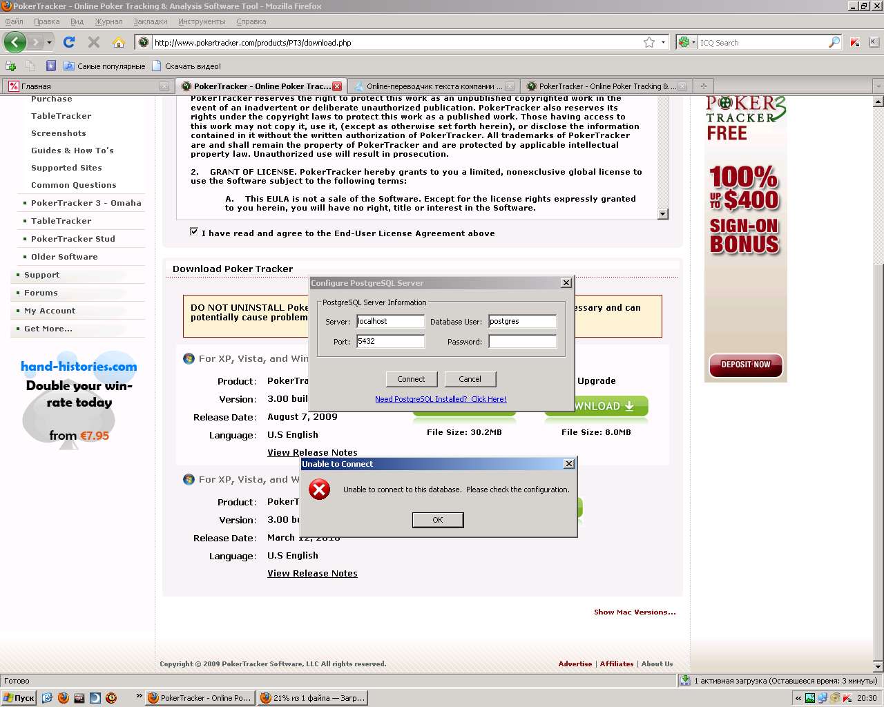Click the grey Stop loading X icon

click(x=94, y=42)
